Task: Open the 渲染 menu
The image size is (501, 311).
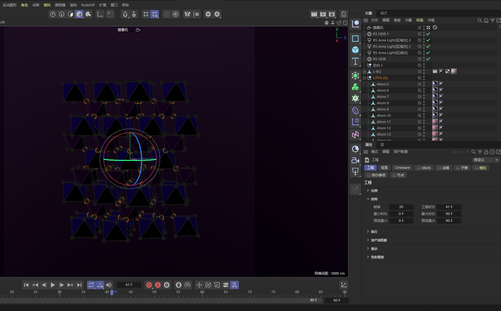Action: [73, 5]
